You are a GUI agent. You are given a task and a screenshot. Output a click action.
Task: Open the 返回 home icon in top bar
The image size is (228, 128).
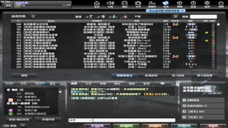tap(97, 4)
